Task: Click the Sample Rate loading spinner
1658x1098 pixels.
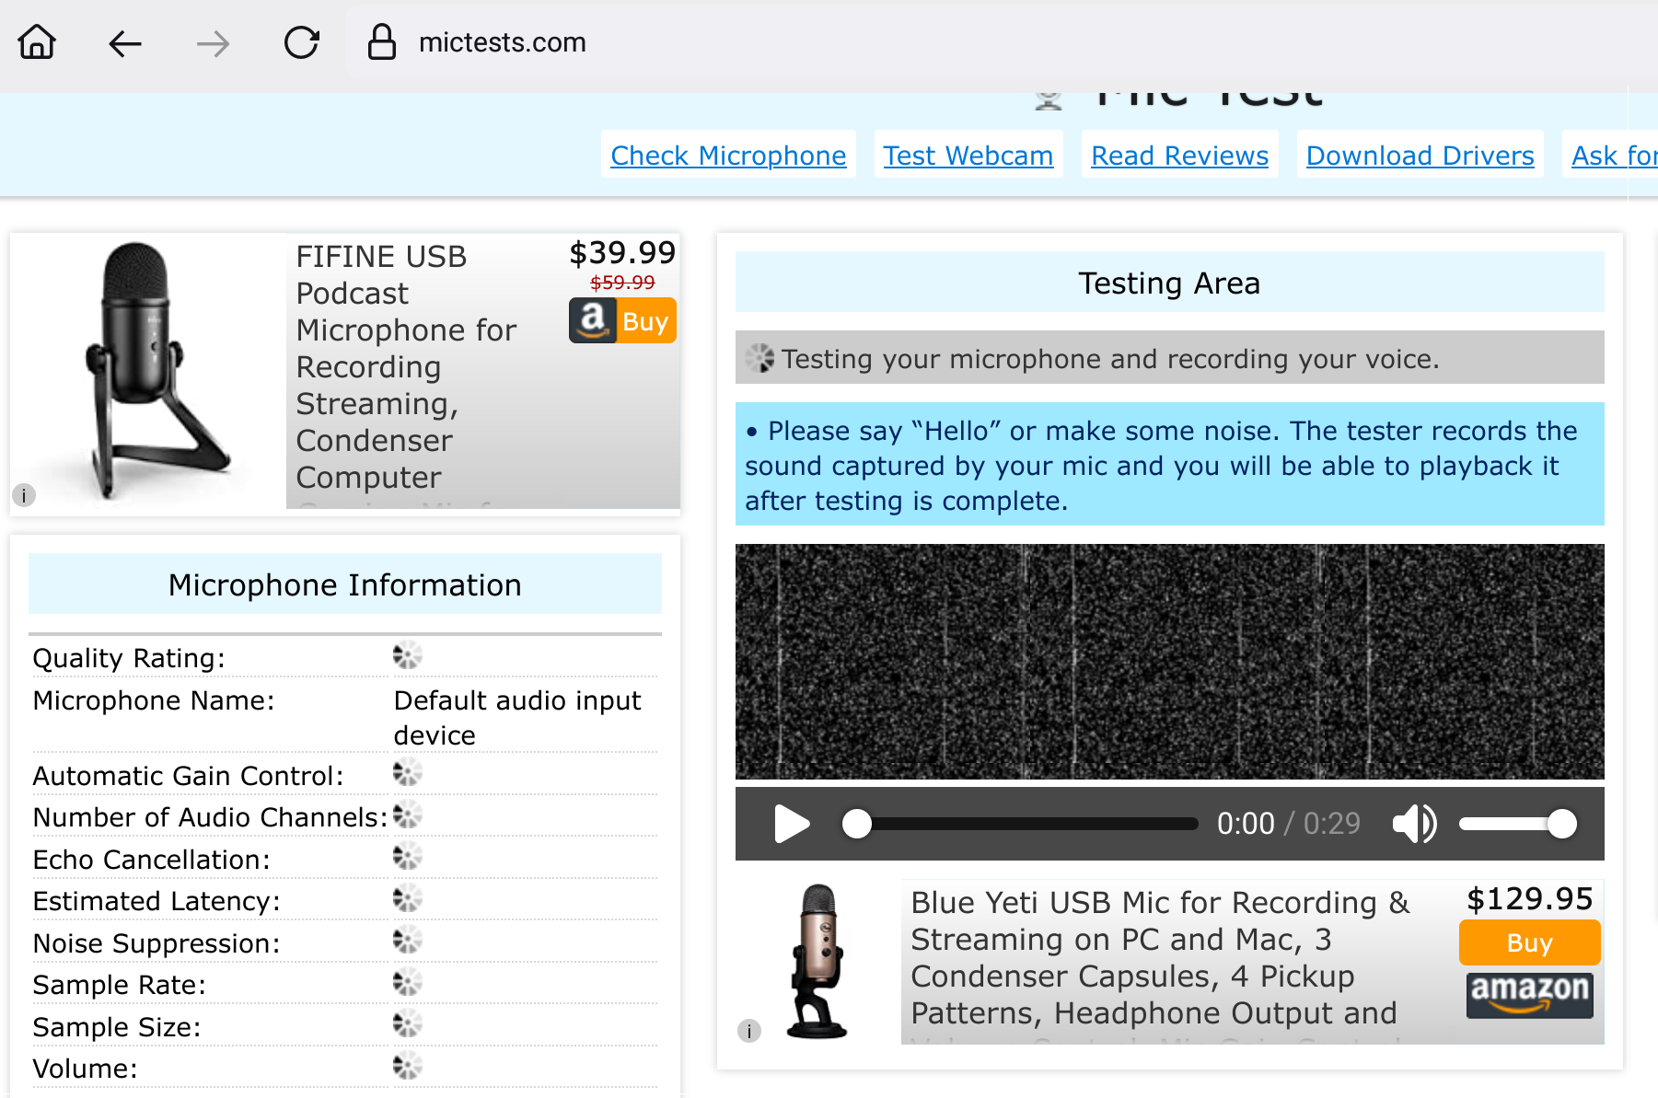Action: pos(407,982)
